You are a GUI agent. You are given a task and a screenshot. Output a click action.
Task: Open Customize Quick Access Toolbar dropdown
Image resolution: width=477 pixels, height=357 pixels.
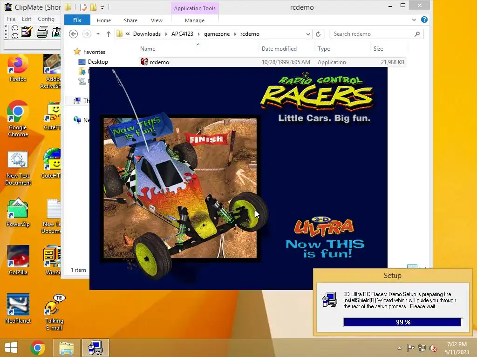[x=102, y=7]
